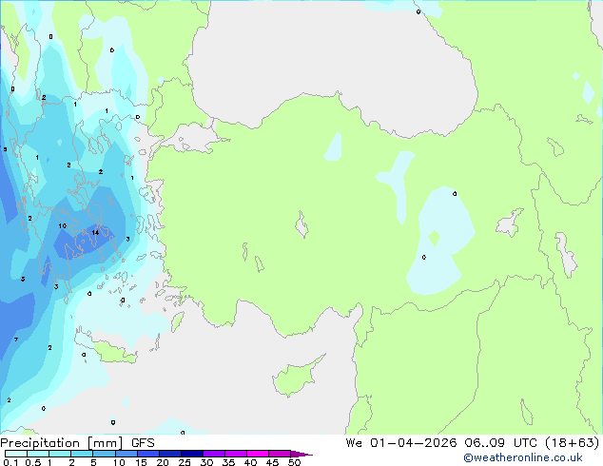Image resolution: width=603 pixels, height=466 pixels.
Task: Click the 'We 01-04-2026 06..09 UTC (18+63)' timestamp
Action: (x=473, y=443)
